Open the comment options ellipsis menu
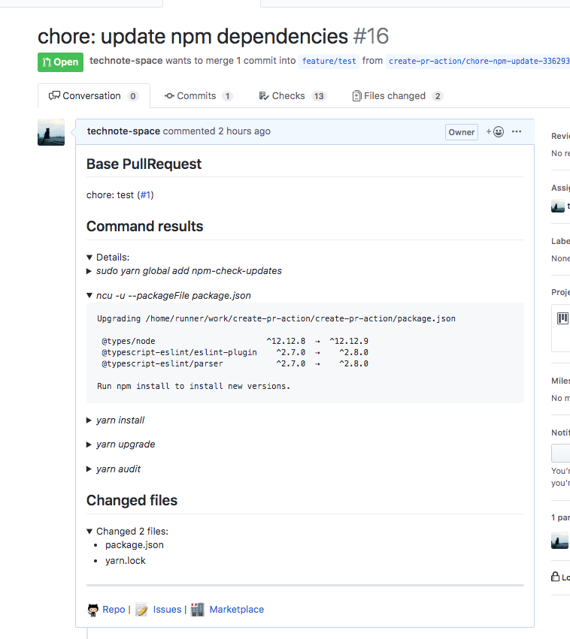Viewport: 570px width, 639px height. 517,131
